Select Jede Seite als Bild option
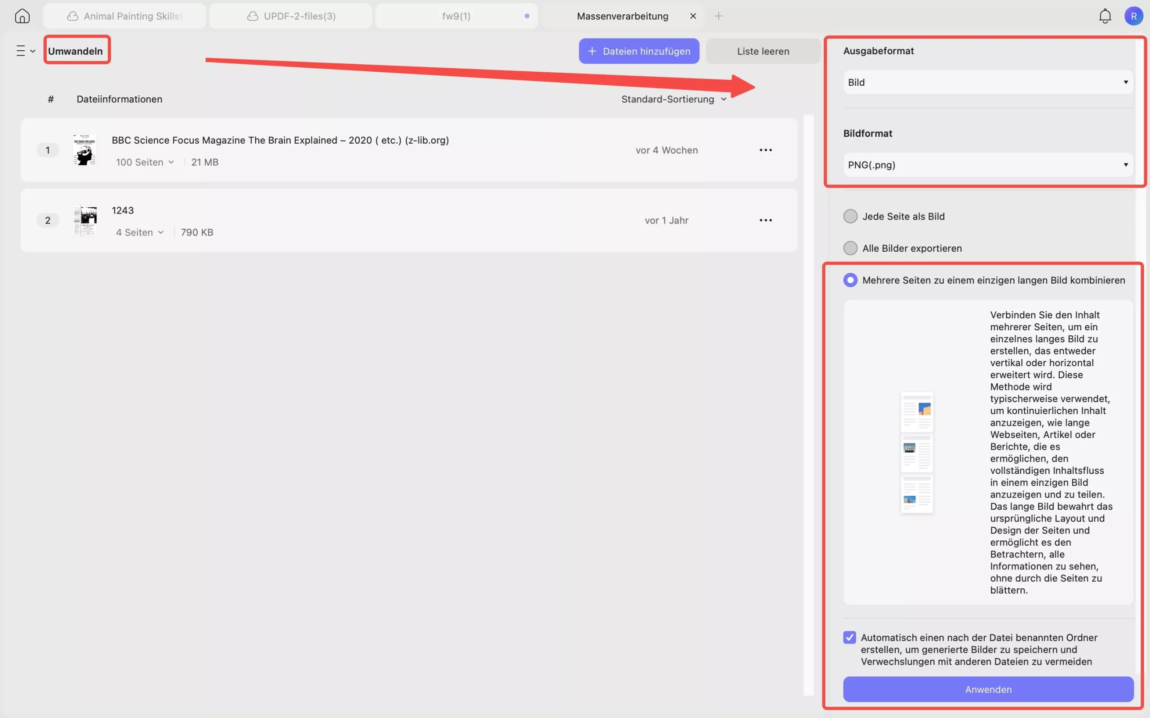This screenshot has height=718, width=1150. tap(850, 217)
